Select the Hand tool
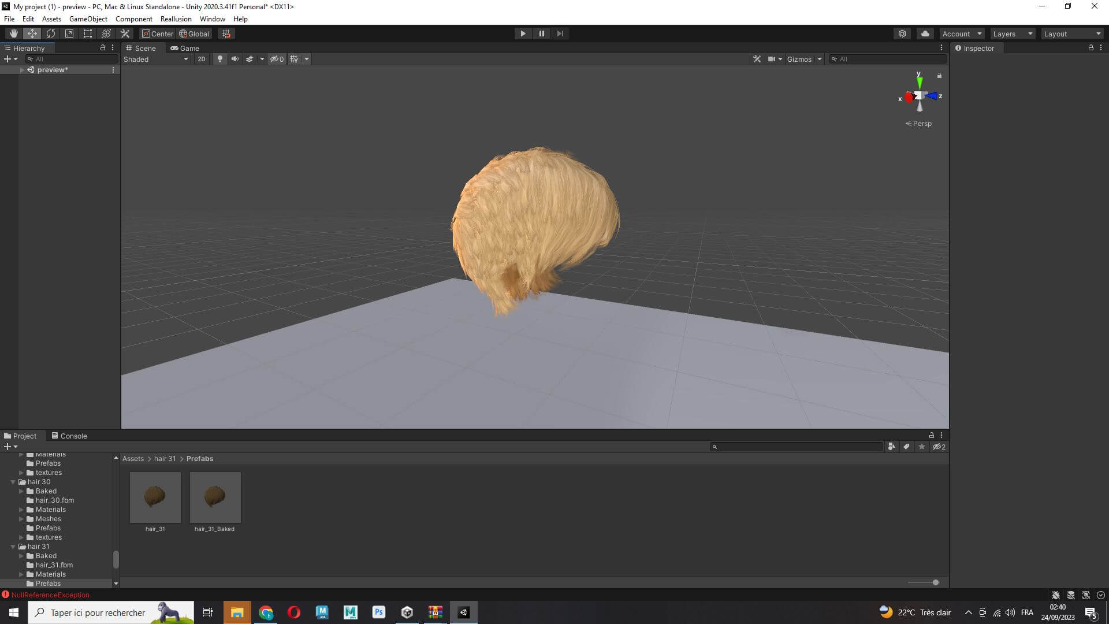 pyautogui.click(x=13, y=34)
